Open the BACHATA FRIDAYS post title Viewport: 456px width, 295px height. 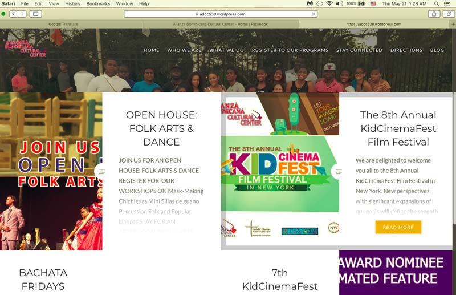coord(43,280)
